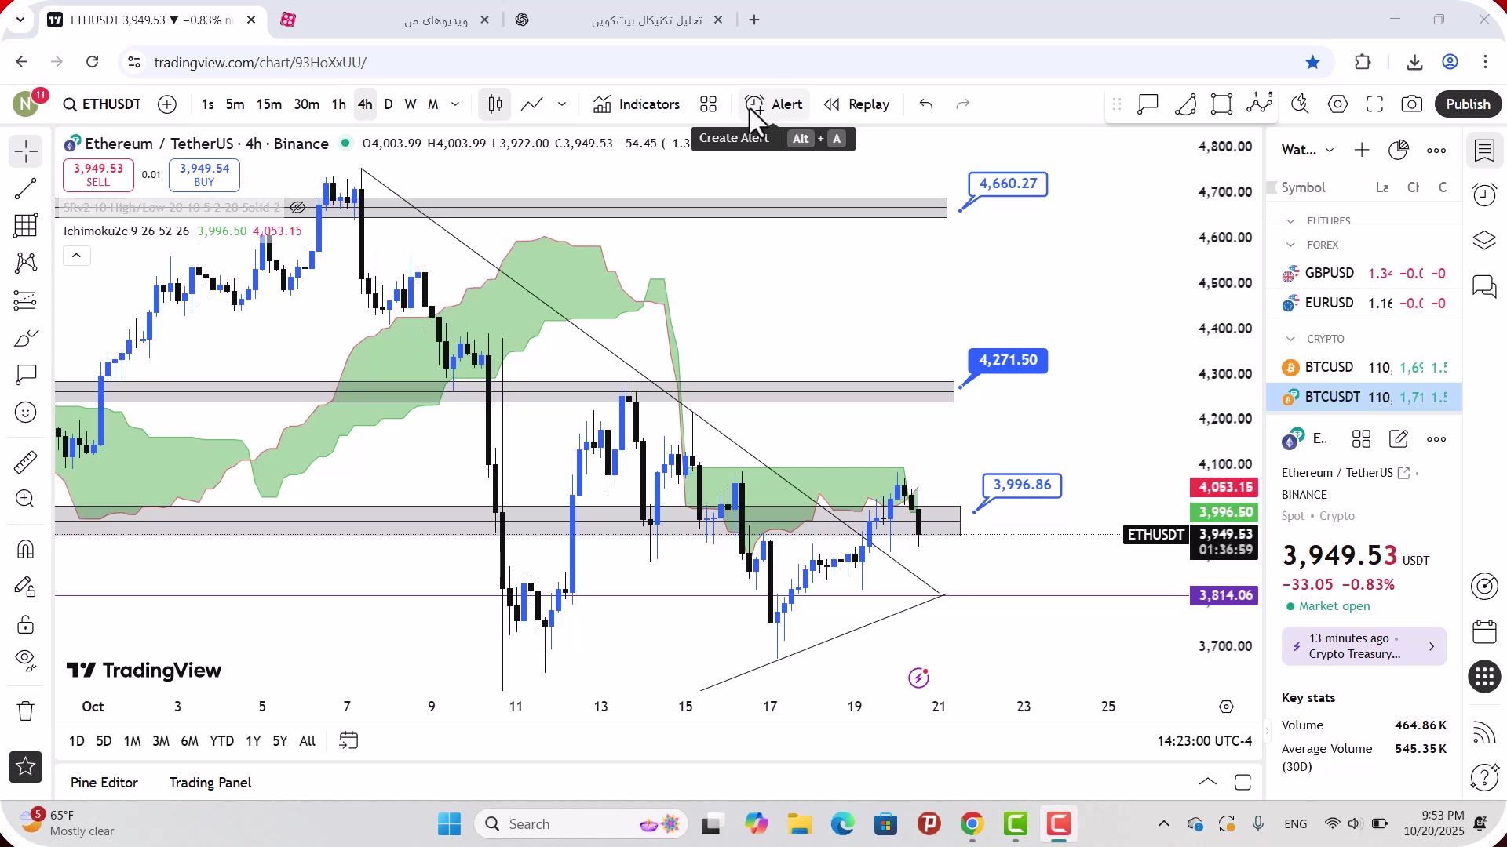Select the text annotation tool
Screen dimensions: 1507x847
(26, 375)
